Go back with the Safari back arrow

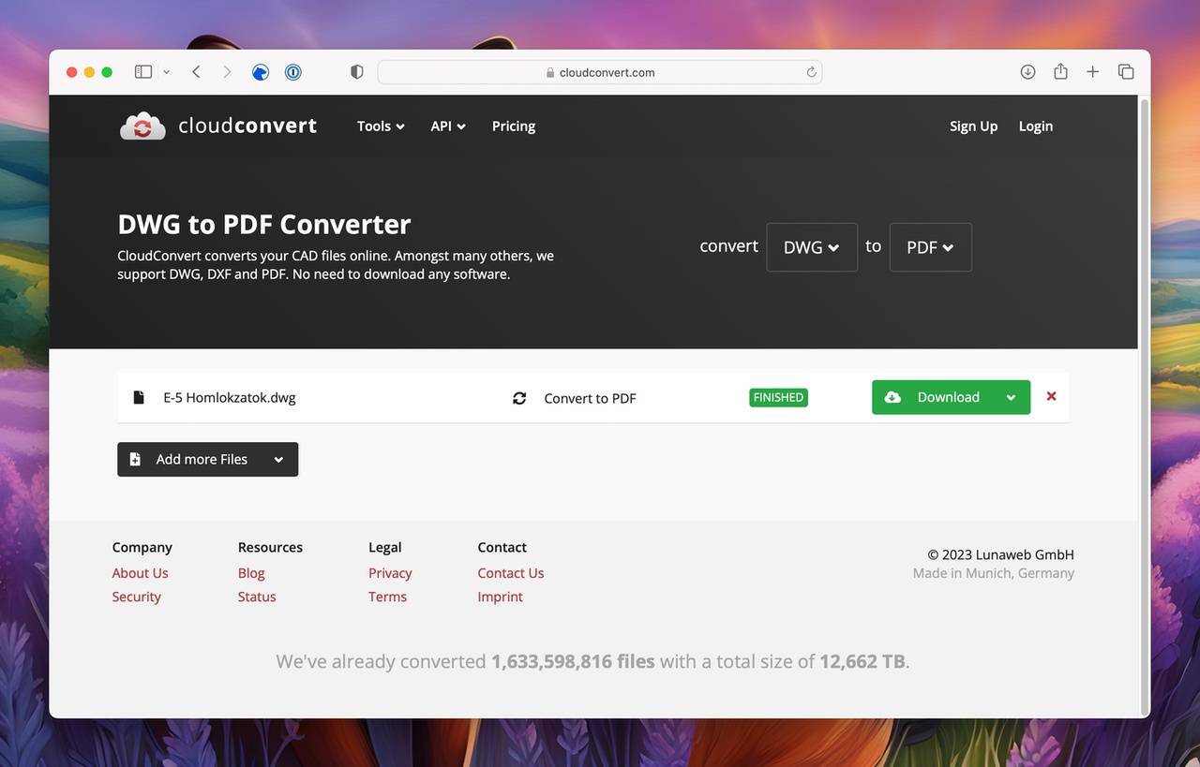tap(196, 72)
